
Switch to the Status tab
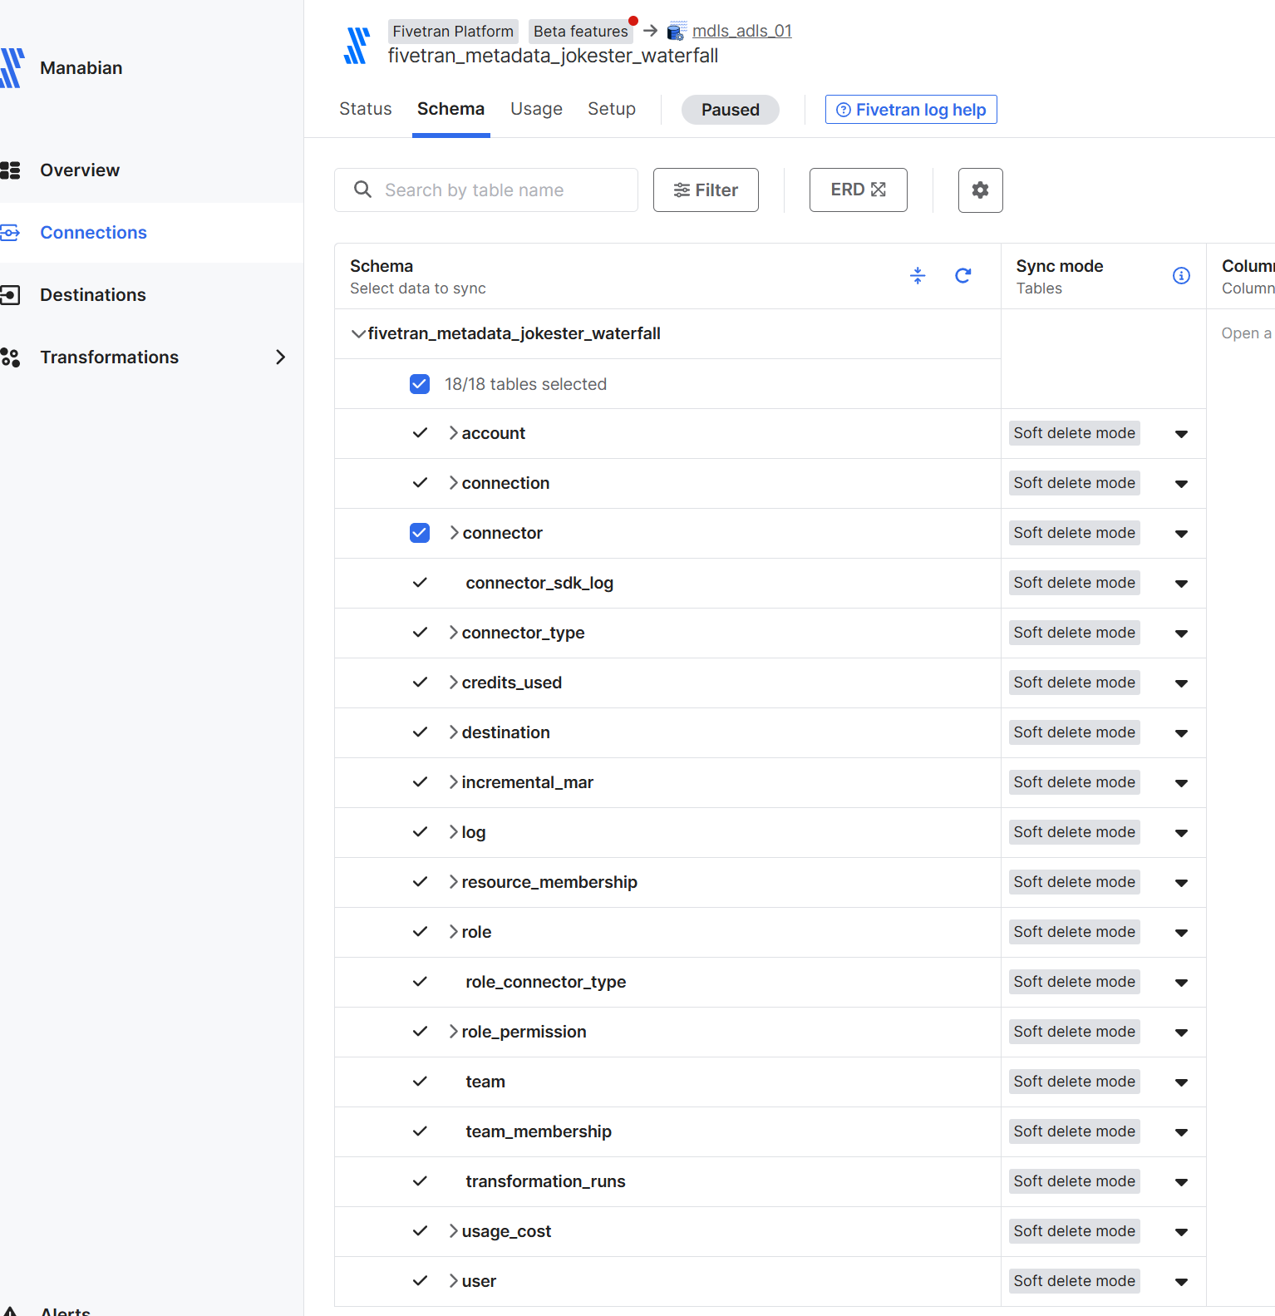tap(366, 109)
